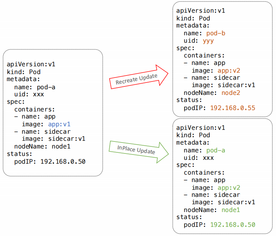Select orange podIP "192.168.0.55"

coord(233,108)
